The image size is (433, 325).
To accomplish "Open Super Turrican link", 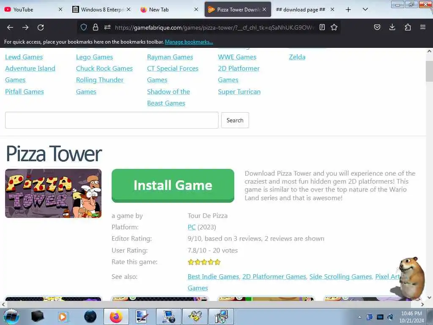I will (x=239, y=91).
